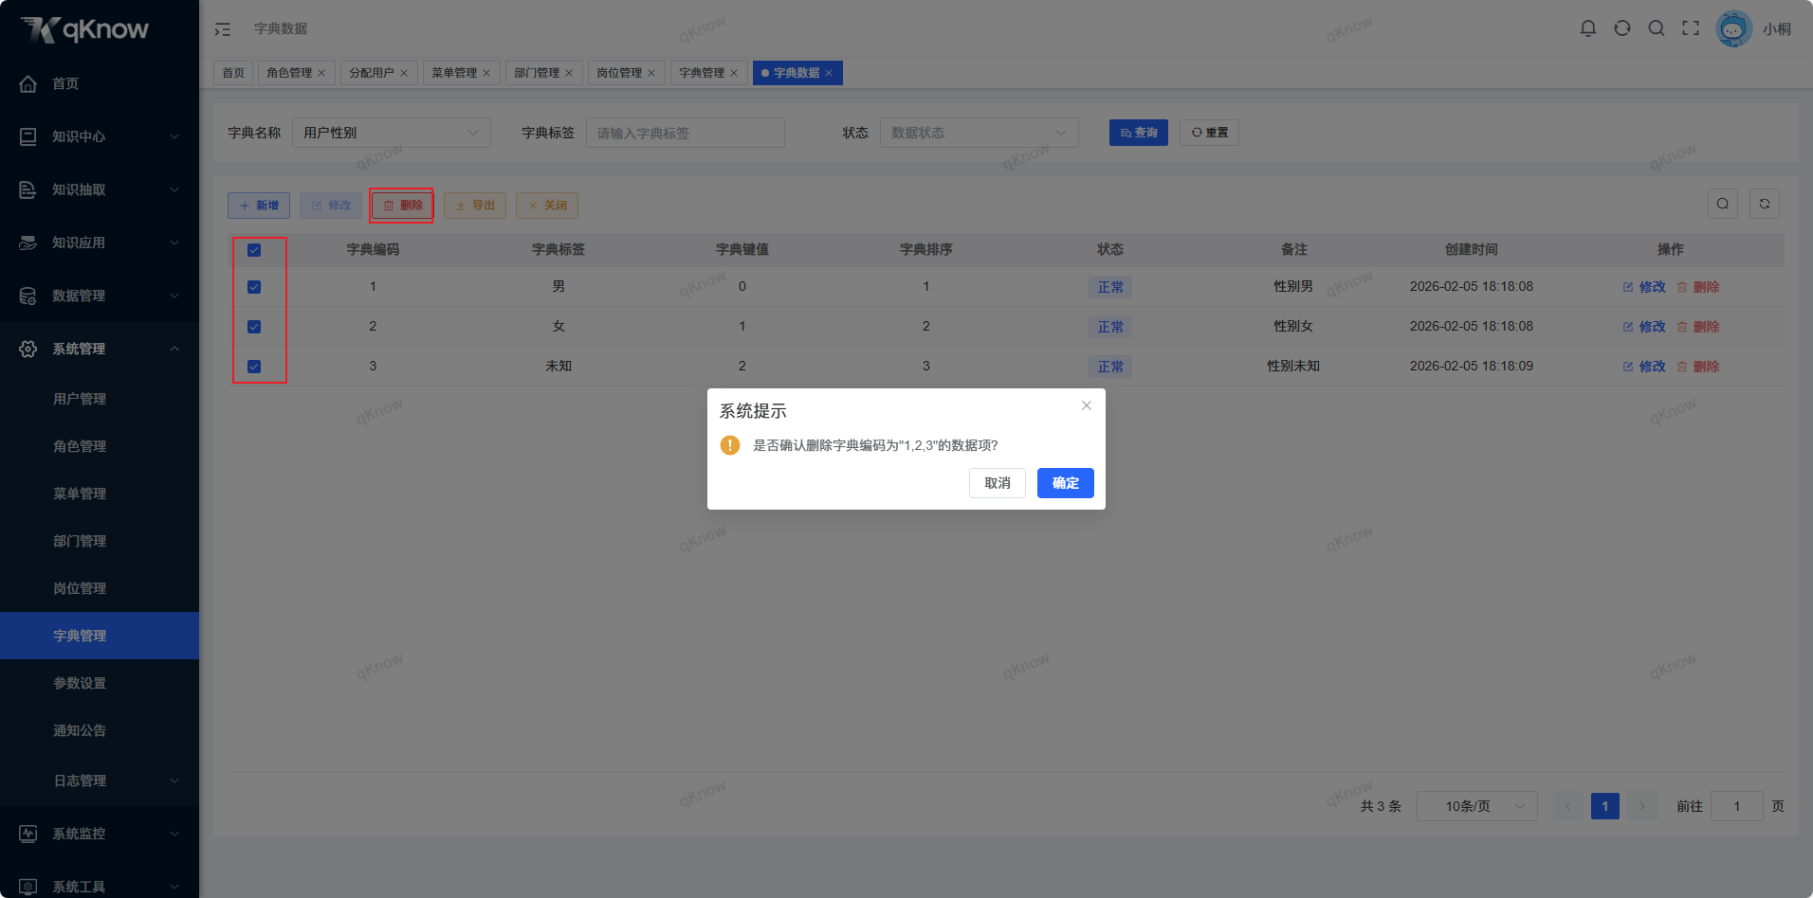This screenshot has width=1813, height=898.
Task: Click the home icon in sidebar
Action: tap(28, 83)
